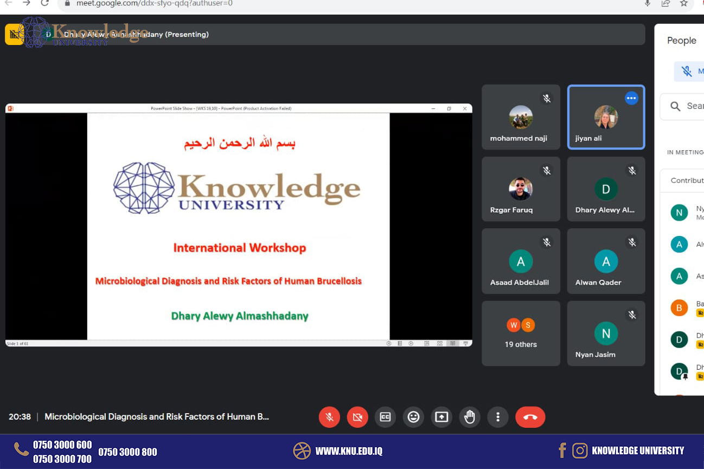Image resolution: width=704 pixels, height=469 pixels.
Task: Raise your hand in the meeting
Action: [470, 417]
